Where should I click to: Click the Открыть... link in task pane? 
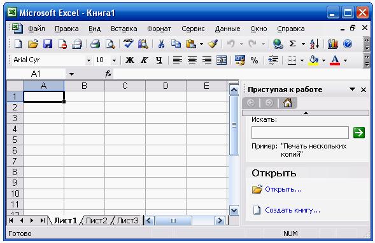(x=283, y=190)
